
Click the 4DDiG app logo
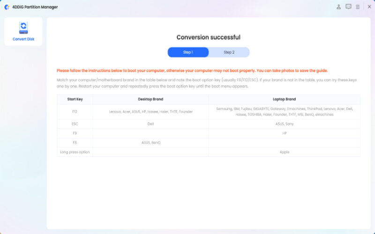pyautogui.click(x=7, y=7)
